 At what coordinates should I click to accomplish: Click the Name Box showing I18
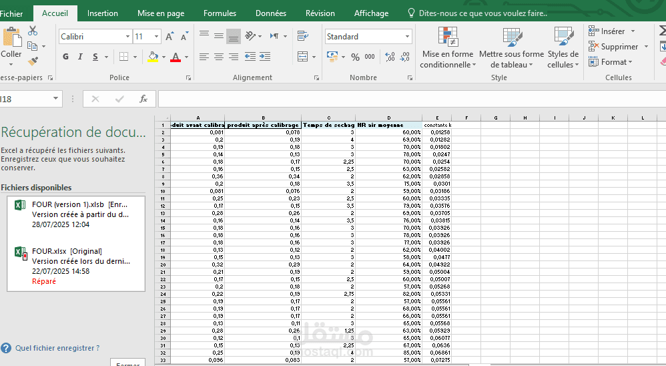coord(25,99)
